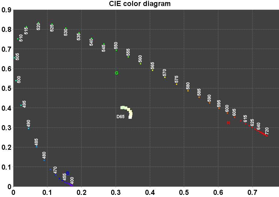Pick the 615 wavelength label
279x197 pixels.
(245, 119)
